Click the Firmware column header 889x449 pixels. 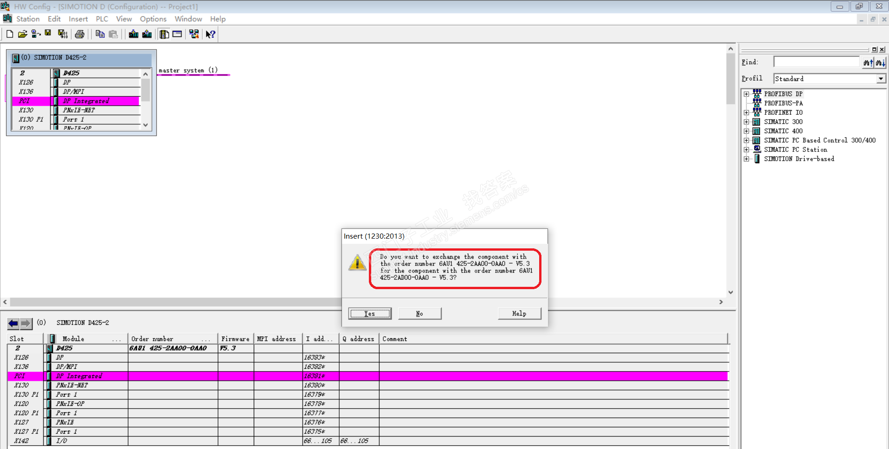pyautogui.click(x=236, y=339)
